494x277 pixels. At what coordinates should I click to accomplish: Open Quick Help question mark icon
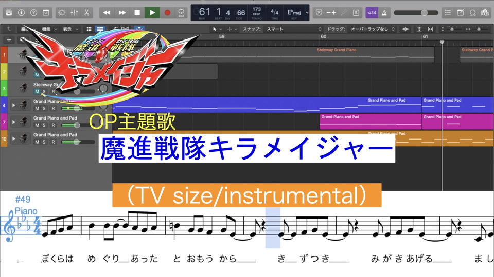click(x=33, y=12)
